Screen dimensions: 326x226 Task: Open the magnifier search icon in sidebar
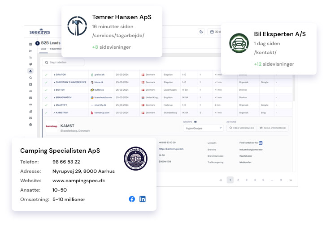tap(30, 78)
